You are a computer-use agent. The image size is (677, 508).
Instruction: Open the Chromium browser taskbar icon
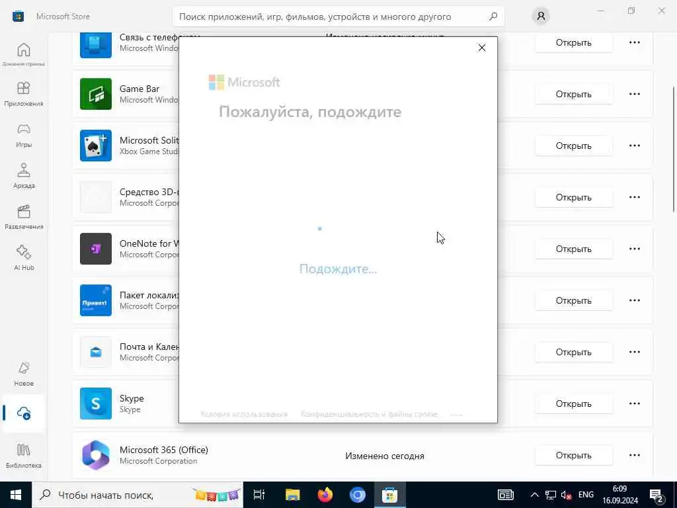(x=358, y=495)
